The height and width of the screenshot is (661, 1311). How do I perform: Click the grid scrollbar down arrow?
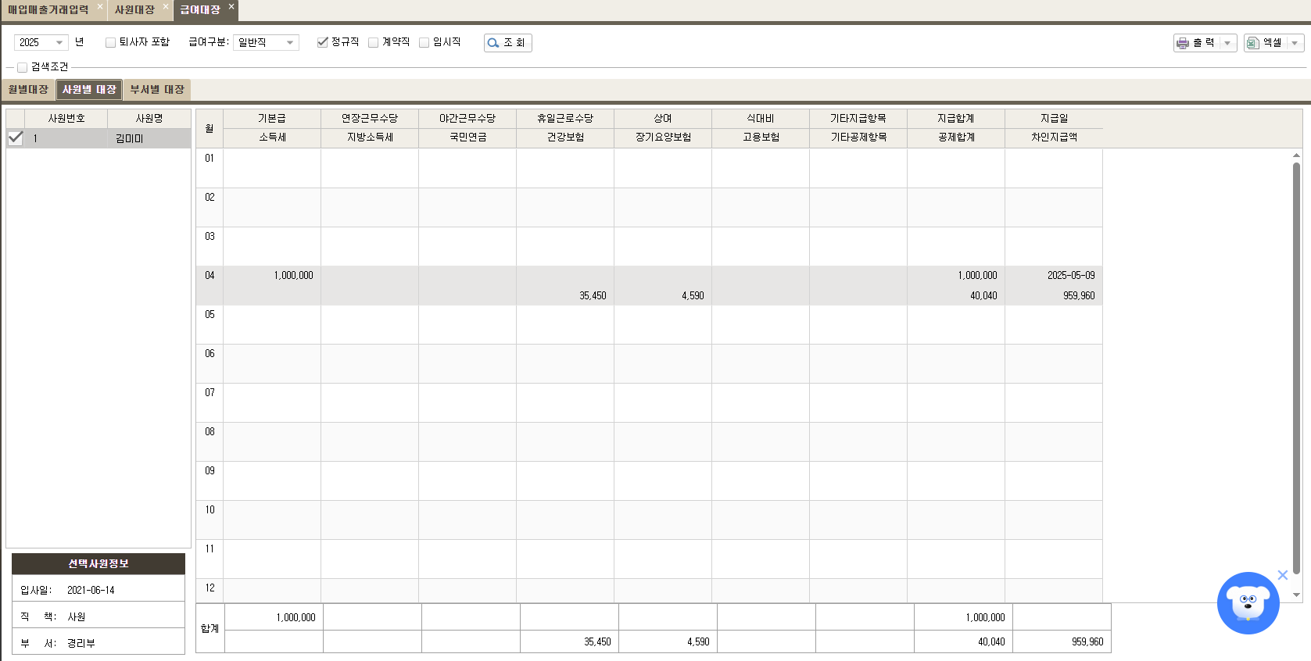1296,595
